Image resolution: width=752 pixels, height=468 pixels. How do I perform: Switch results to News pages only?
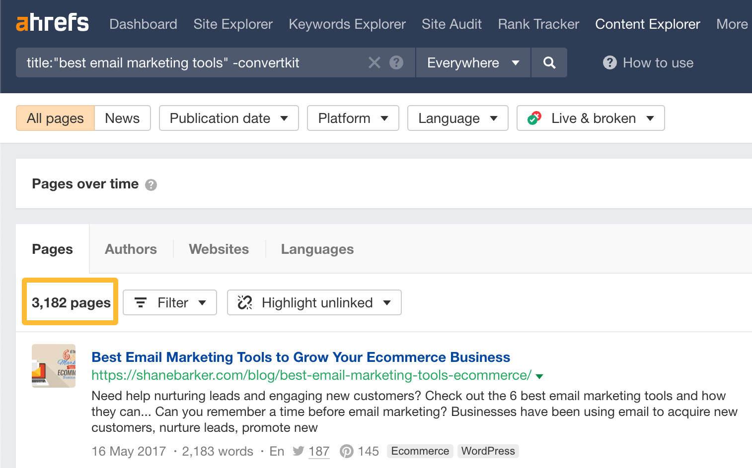point(122,118)
